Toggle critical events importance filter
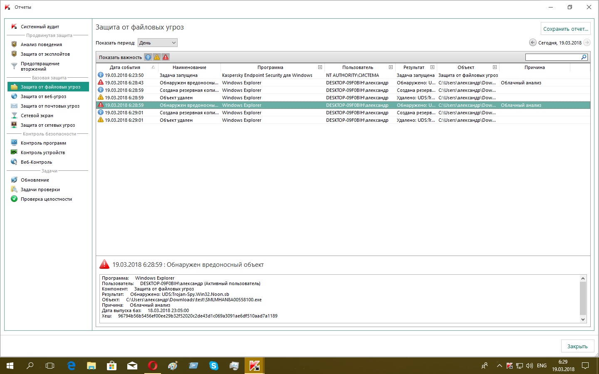Image resolution: width=599 pixels, height=374 pixels. [x=166, y=57]
